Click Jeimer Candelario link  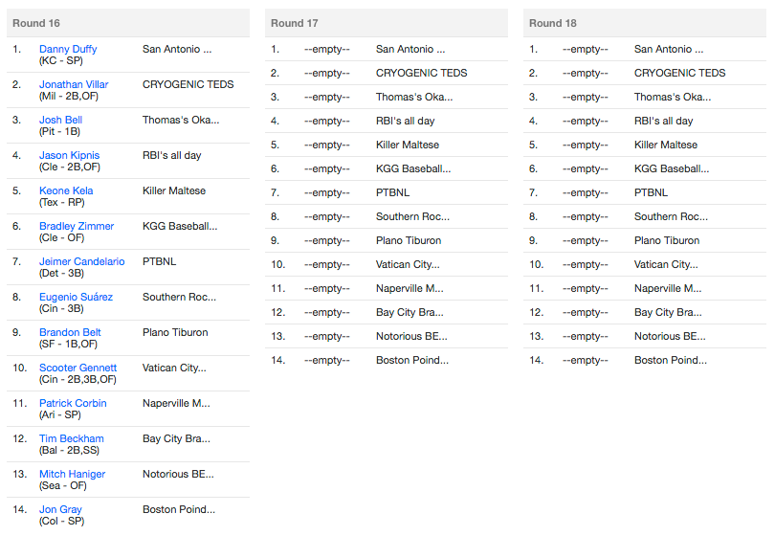point(81,261)
